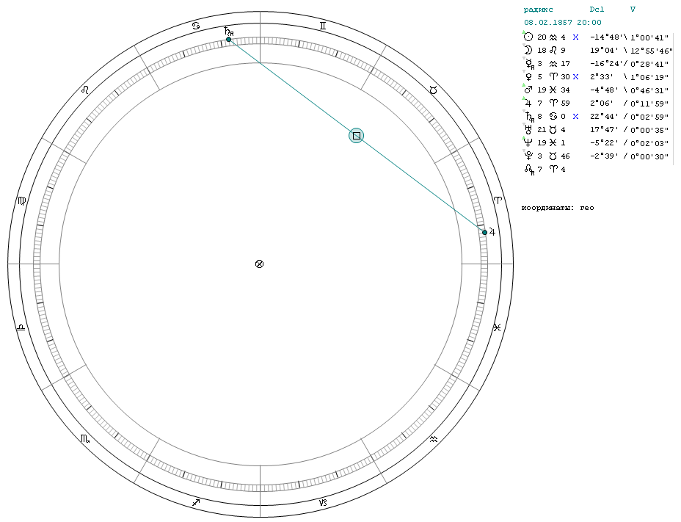The height and width of the screenshot is (522, 681).
Task: Open the V column header
Action: click(633, 10)
